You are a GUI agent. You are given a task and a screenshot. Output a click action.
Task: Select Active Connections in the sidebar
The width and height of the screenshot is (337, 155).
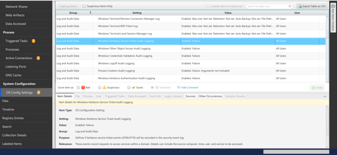pyautogui.click(x=26, y=58)
